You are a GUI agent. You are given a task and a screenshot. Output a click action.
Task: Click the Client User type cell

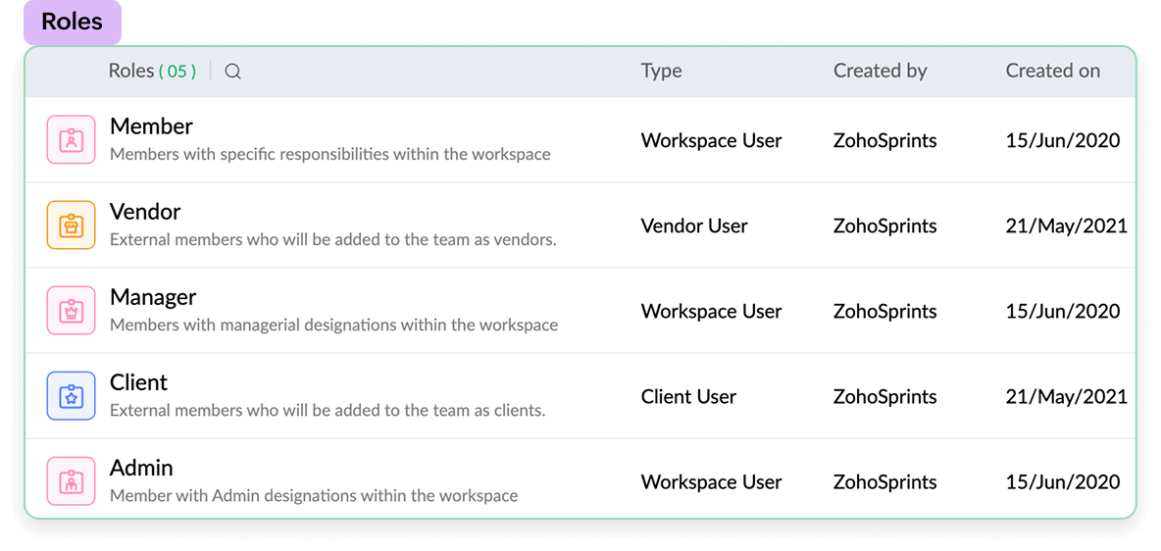[688, 396]
